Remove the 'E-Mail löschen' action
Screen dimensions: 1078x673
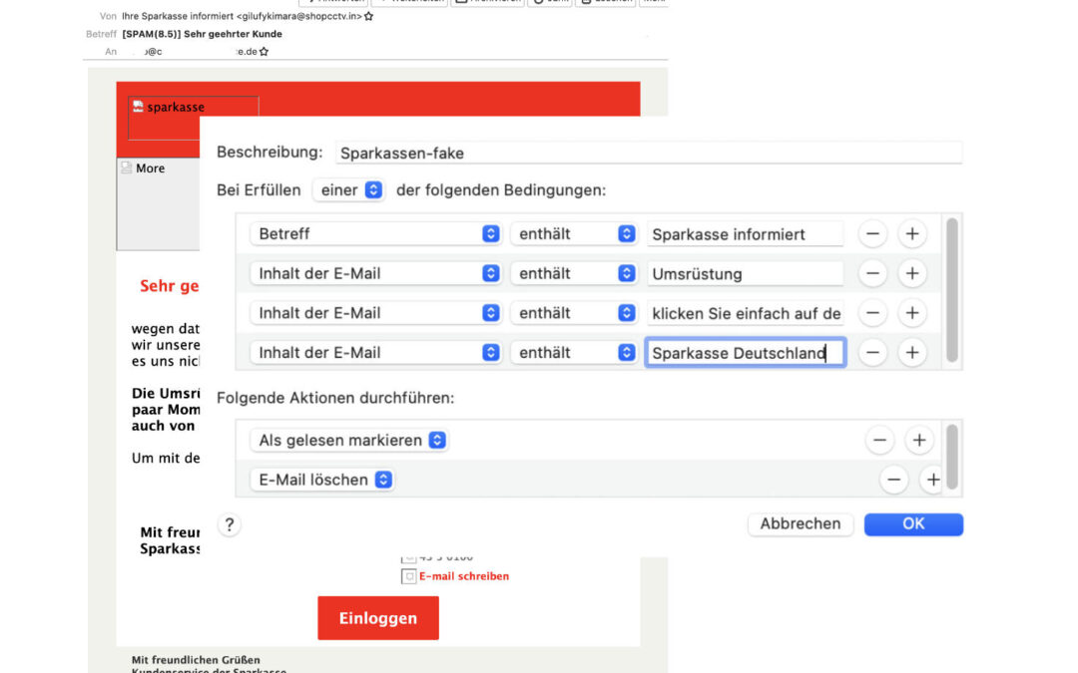pyautogui.click(x=893, y=480)
